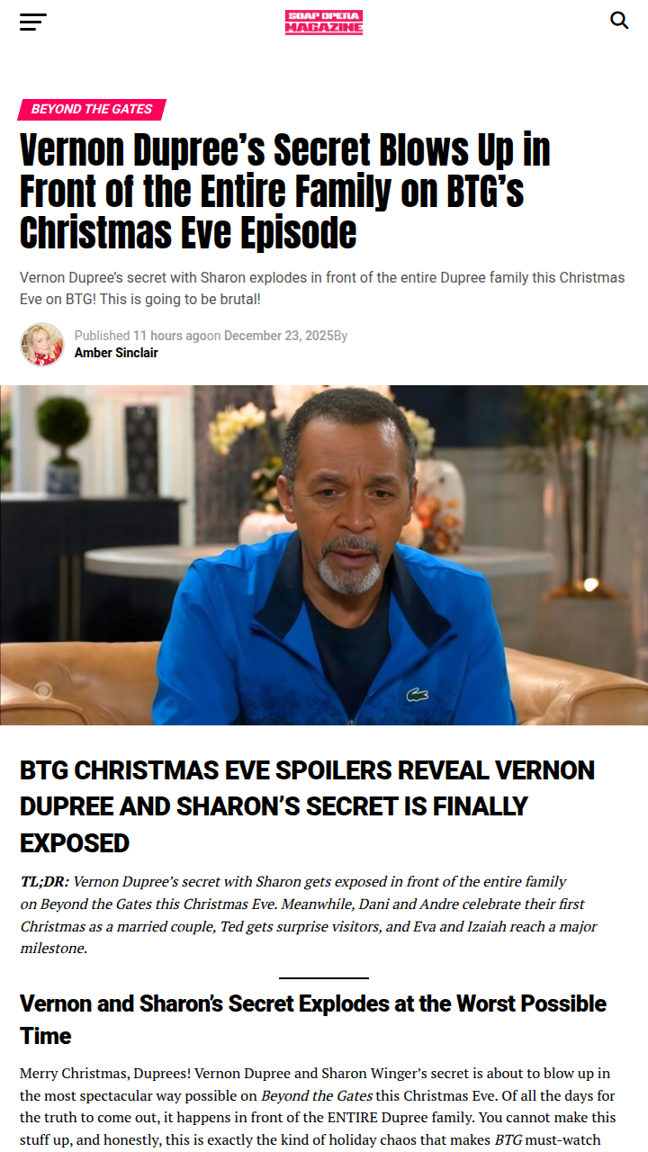Screen dimensions: 648x1152
Task: Click the Soap Opera Magazine logo
Action: pos(324,22)
